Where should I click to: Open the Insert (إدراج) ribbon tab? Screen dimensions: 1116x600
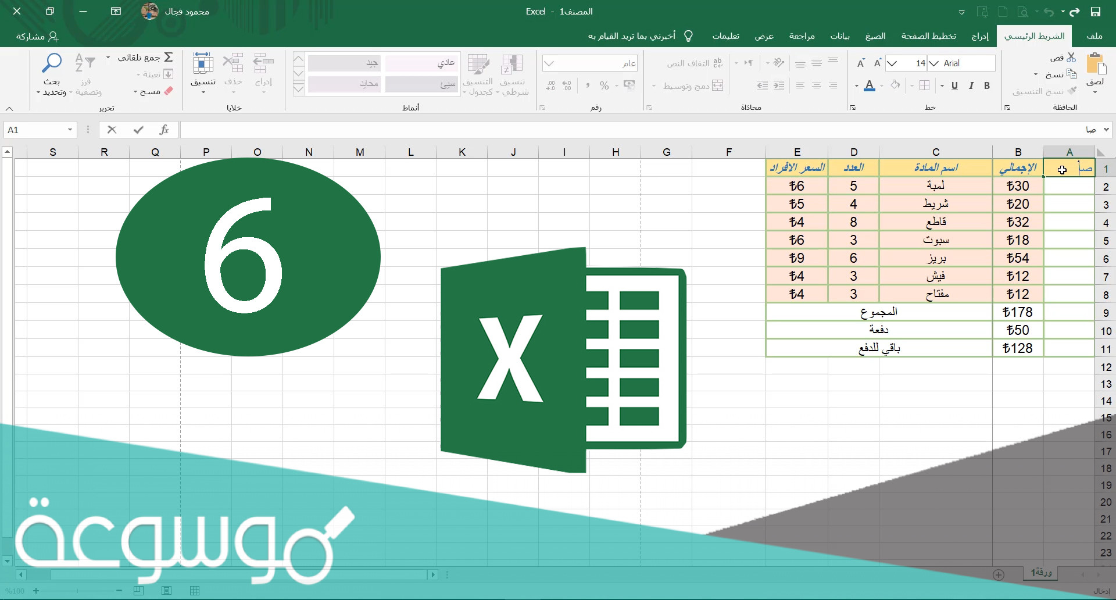coord(980,36)
